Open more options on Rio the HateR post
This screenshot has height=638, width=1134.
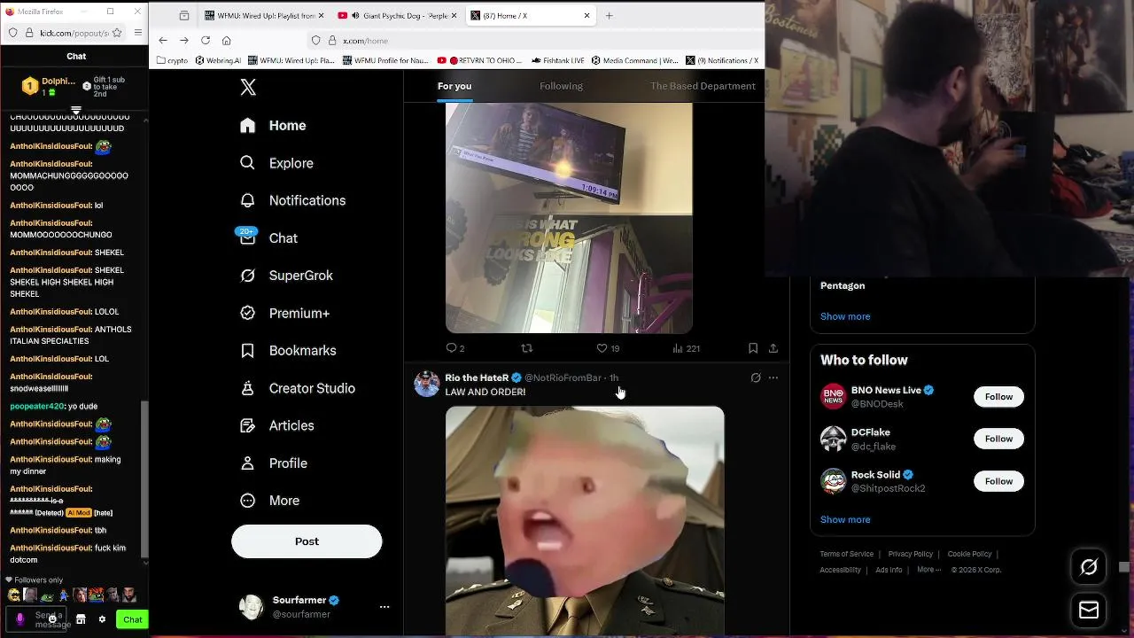(x=773, y=377)
